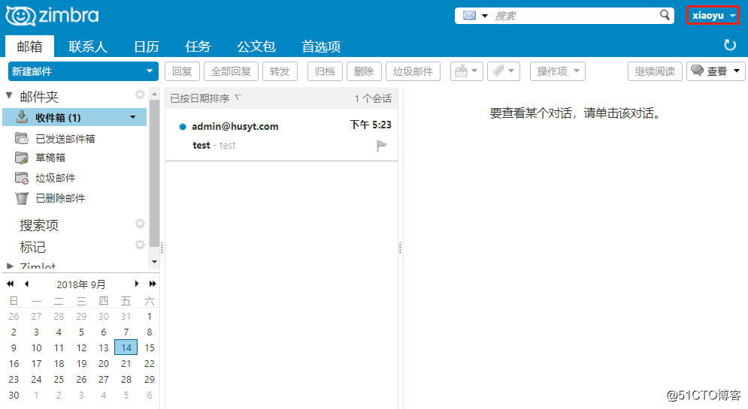
Task: Click the 垃圾邮件 toolbar button
Action: tap(413, 71)
